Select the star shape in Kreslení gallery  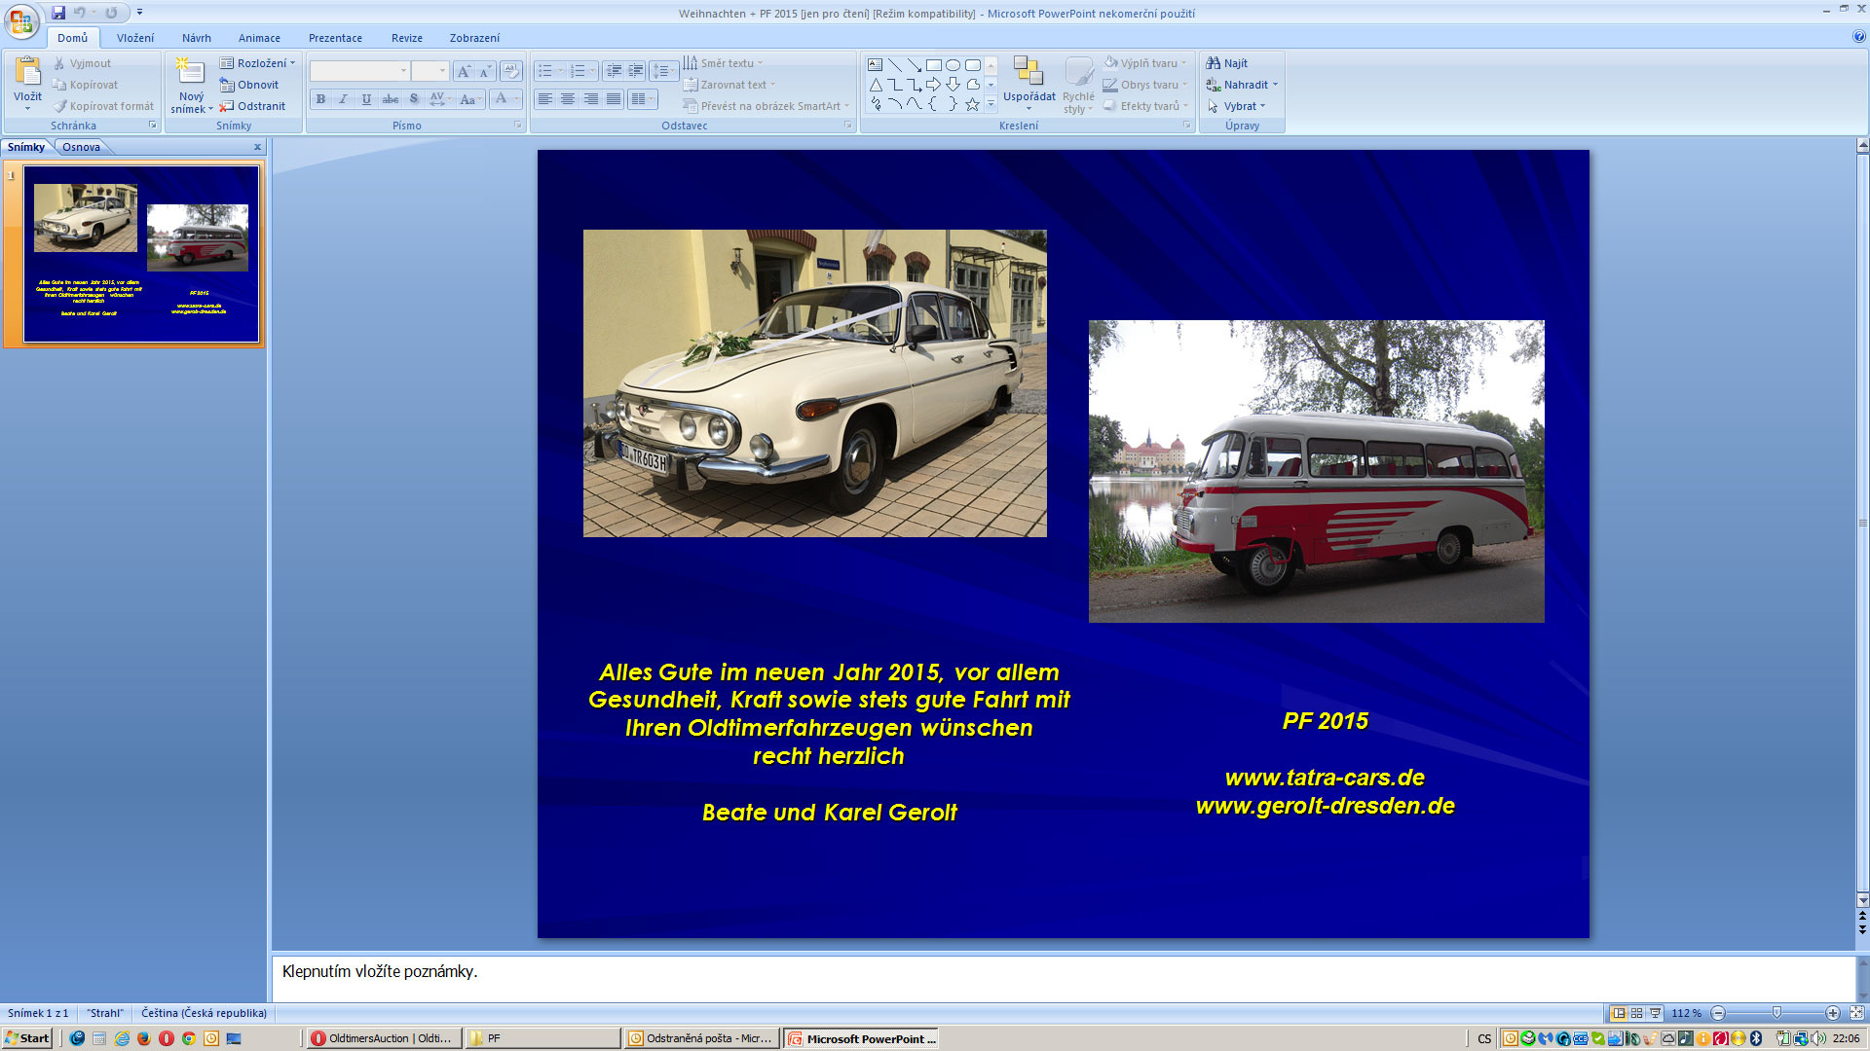tap(972, 104)
